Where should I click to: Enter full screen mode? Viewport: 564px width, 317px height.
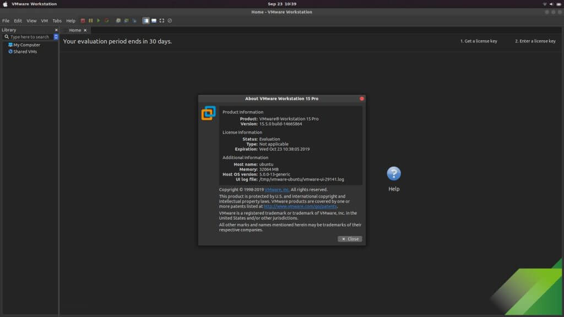pos(161,20)
